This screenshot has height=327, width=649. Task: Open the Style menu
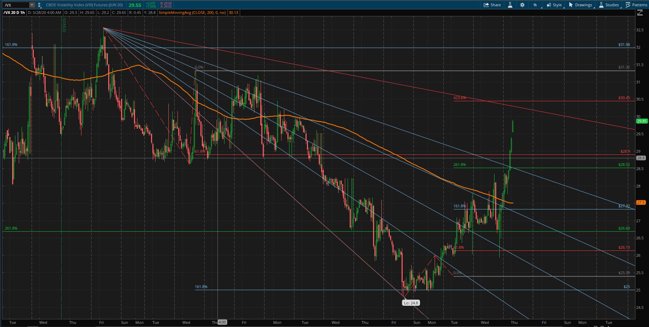[x=554, y=5]
